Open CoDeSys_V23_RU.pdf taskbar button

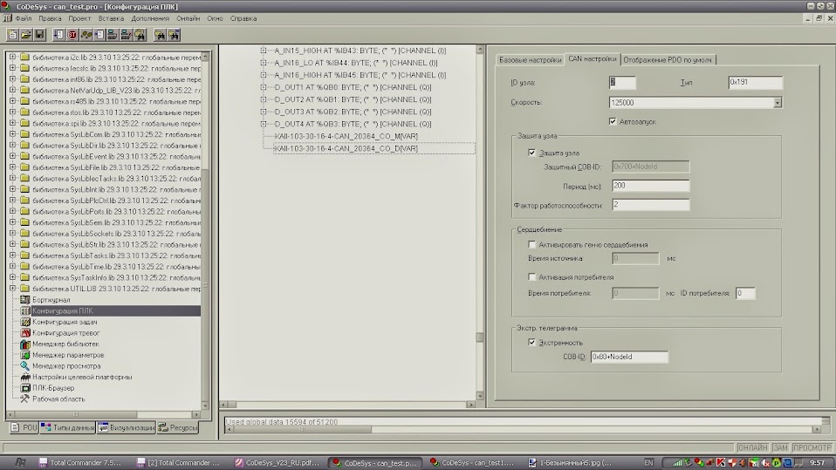[277, 462]
